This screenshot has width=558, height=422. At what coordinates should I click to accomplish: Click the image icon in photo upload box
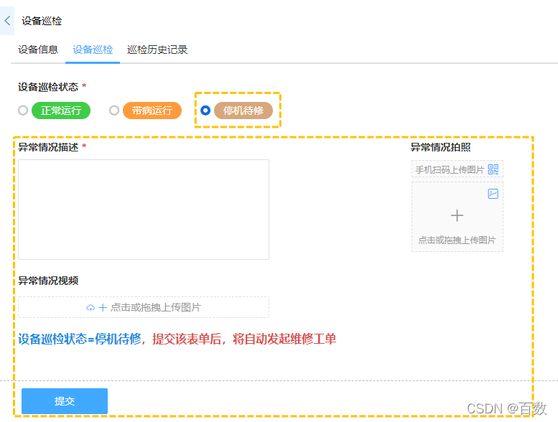tap(493, 194)
